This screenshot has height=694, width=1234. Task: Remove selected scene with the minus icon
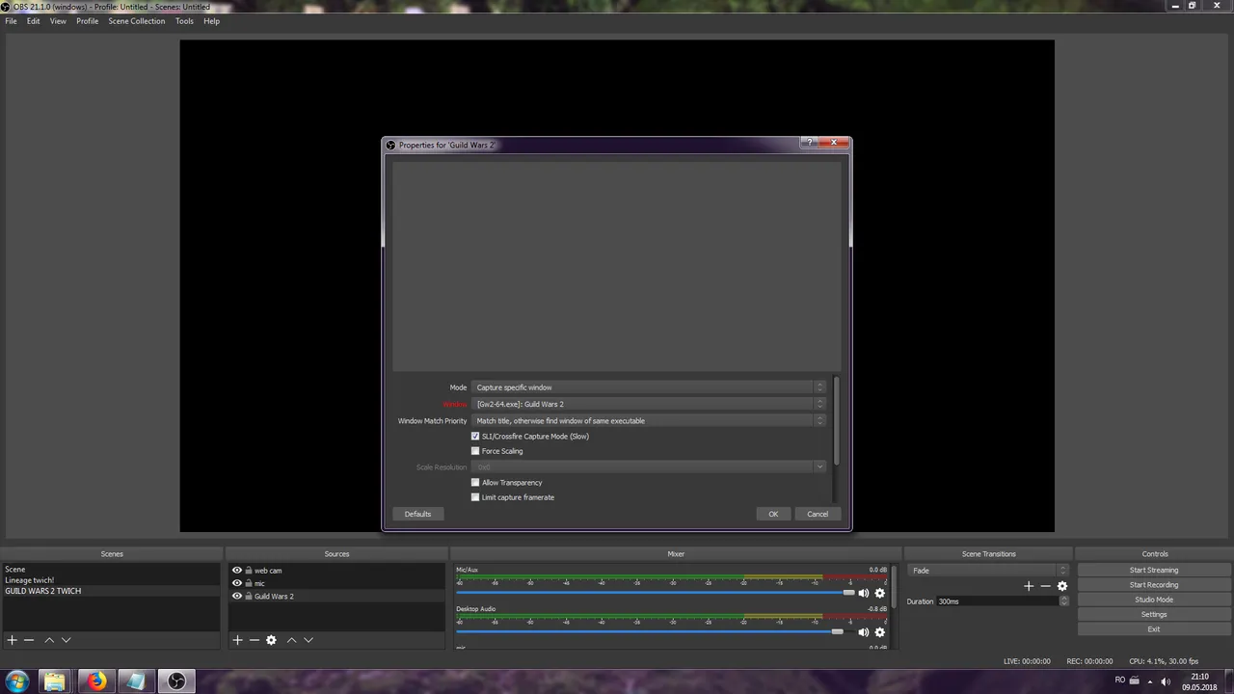pyautogui.click(x=29, y=640)
